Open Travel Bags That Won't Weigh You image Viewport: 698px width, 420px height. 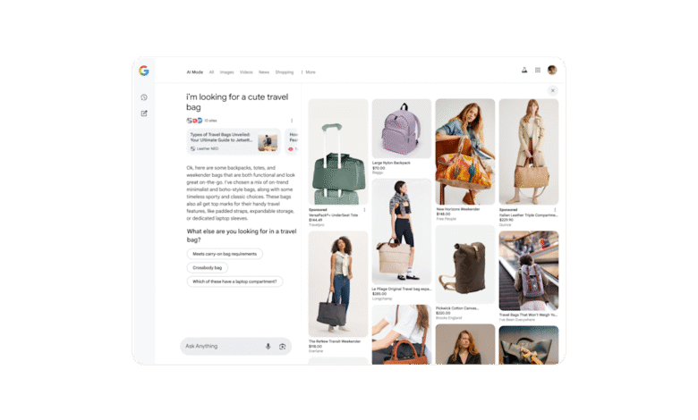tap(529, 271)
